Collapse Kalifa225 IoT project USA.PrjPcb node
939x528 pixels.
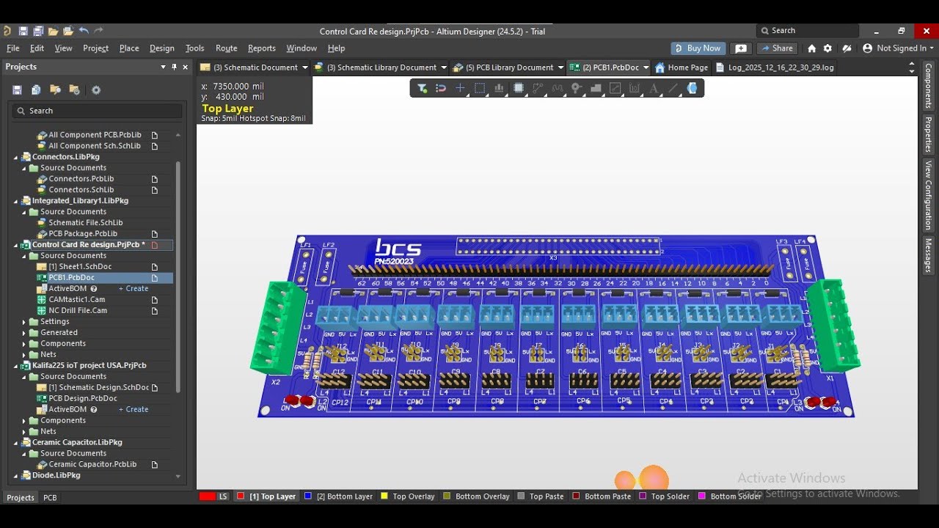[x=15, y=365]
